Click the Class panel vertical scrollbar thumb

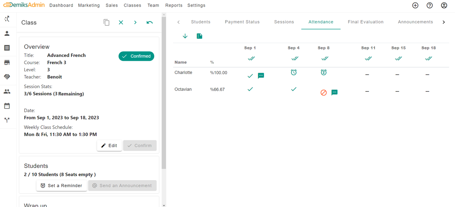tap(164, 93)
